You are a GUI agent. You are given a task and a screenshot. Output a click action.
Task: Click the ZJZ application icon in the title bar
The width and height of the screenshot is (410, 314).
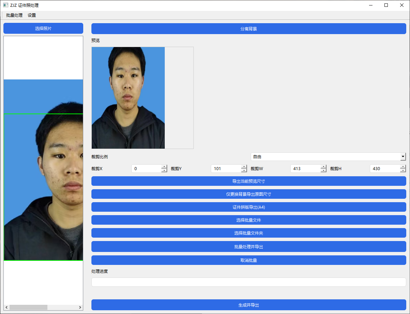coord(5,5)
